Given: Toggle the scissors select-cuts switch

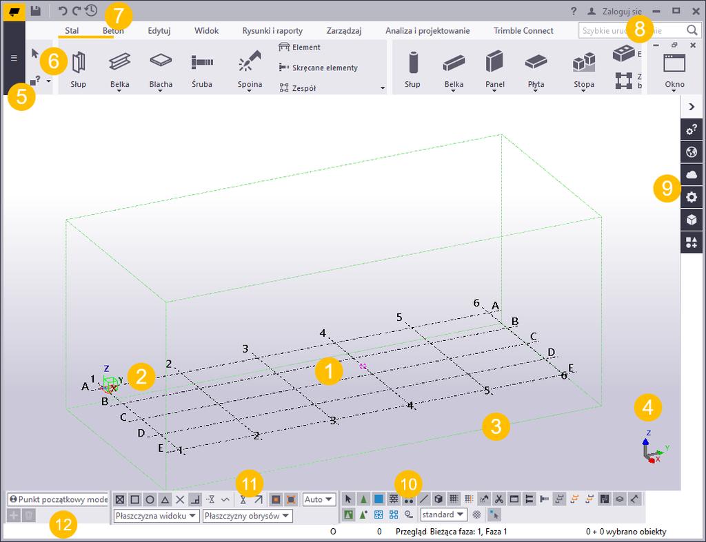Looking at the screenshot, I should click(499, 499).
